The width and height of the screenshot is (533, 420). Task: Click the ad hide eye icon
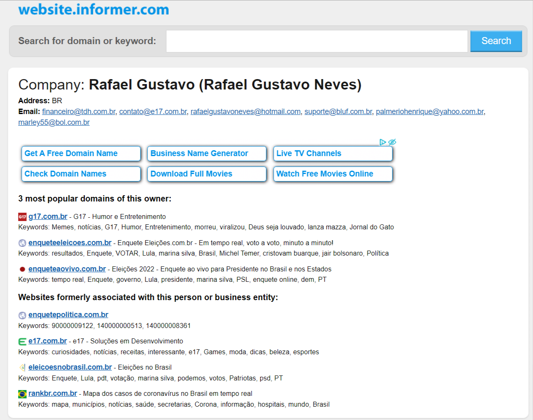click(392, 142)
